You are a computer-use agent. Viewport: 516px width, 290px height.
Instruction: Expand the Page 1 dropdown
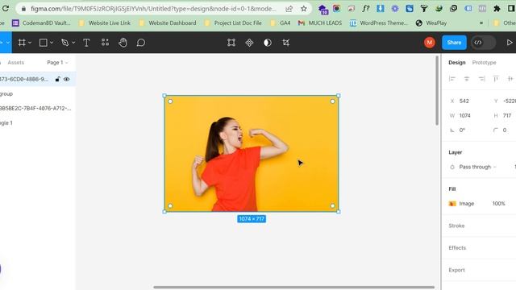(x=57, y=63)
